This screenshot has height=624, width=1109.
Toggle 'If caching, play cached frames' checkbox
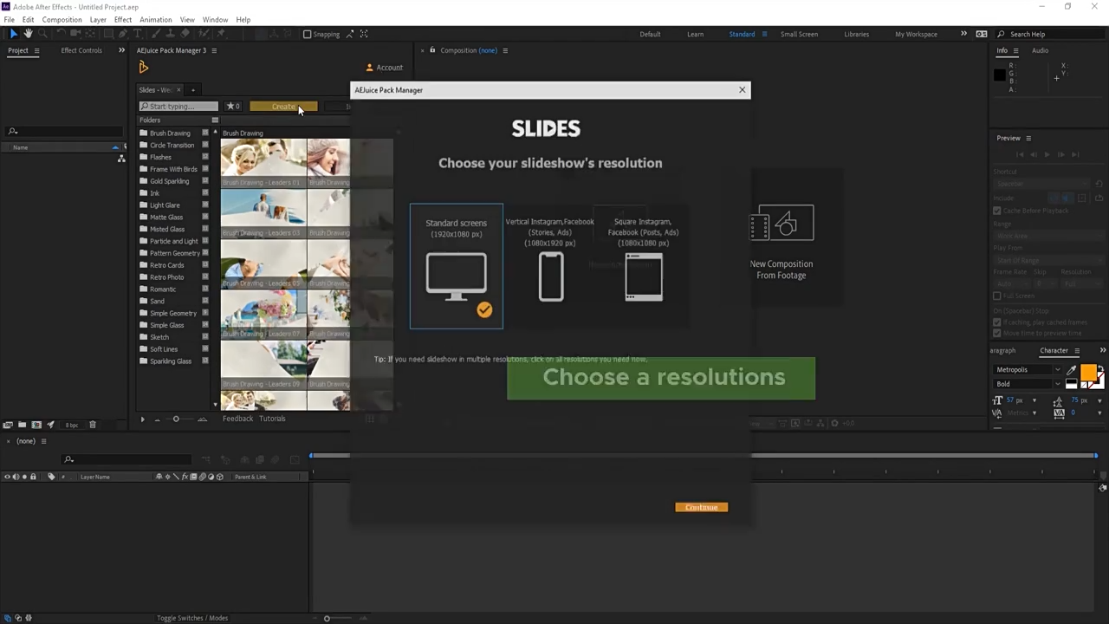tap(996, 322)
